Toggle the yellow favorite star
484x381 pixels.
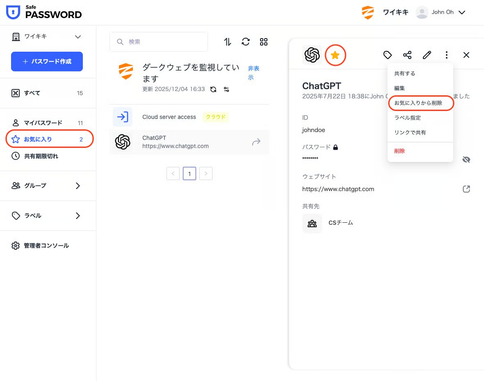tap(335, 55)
